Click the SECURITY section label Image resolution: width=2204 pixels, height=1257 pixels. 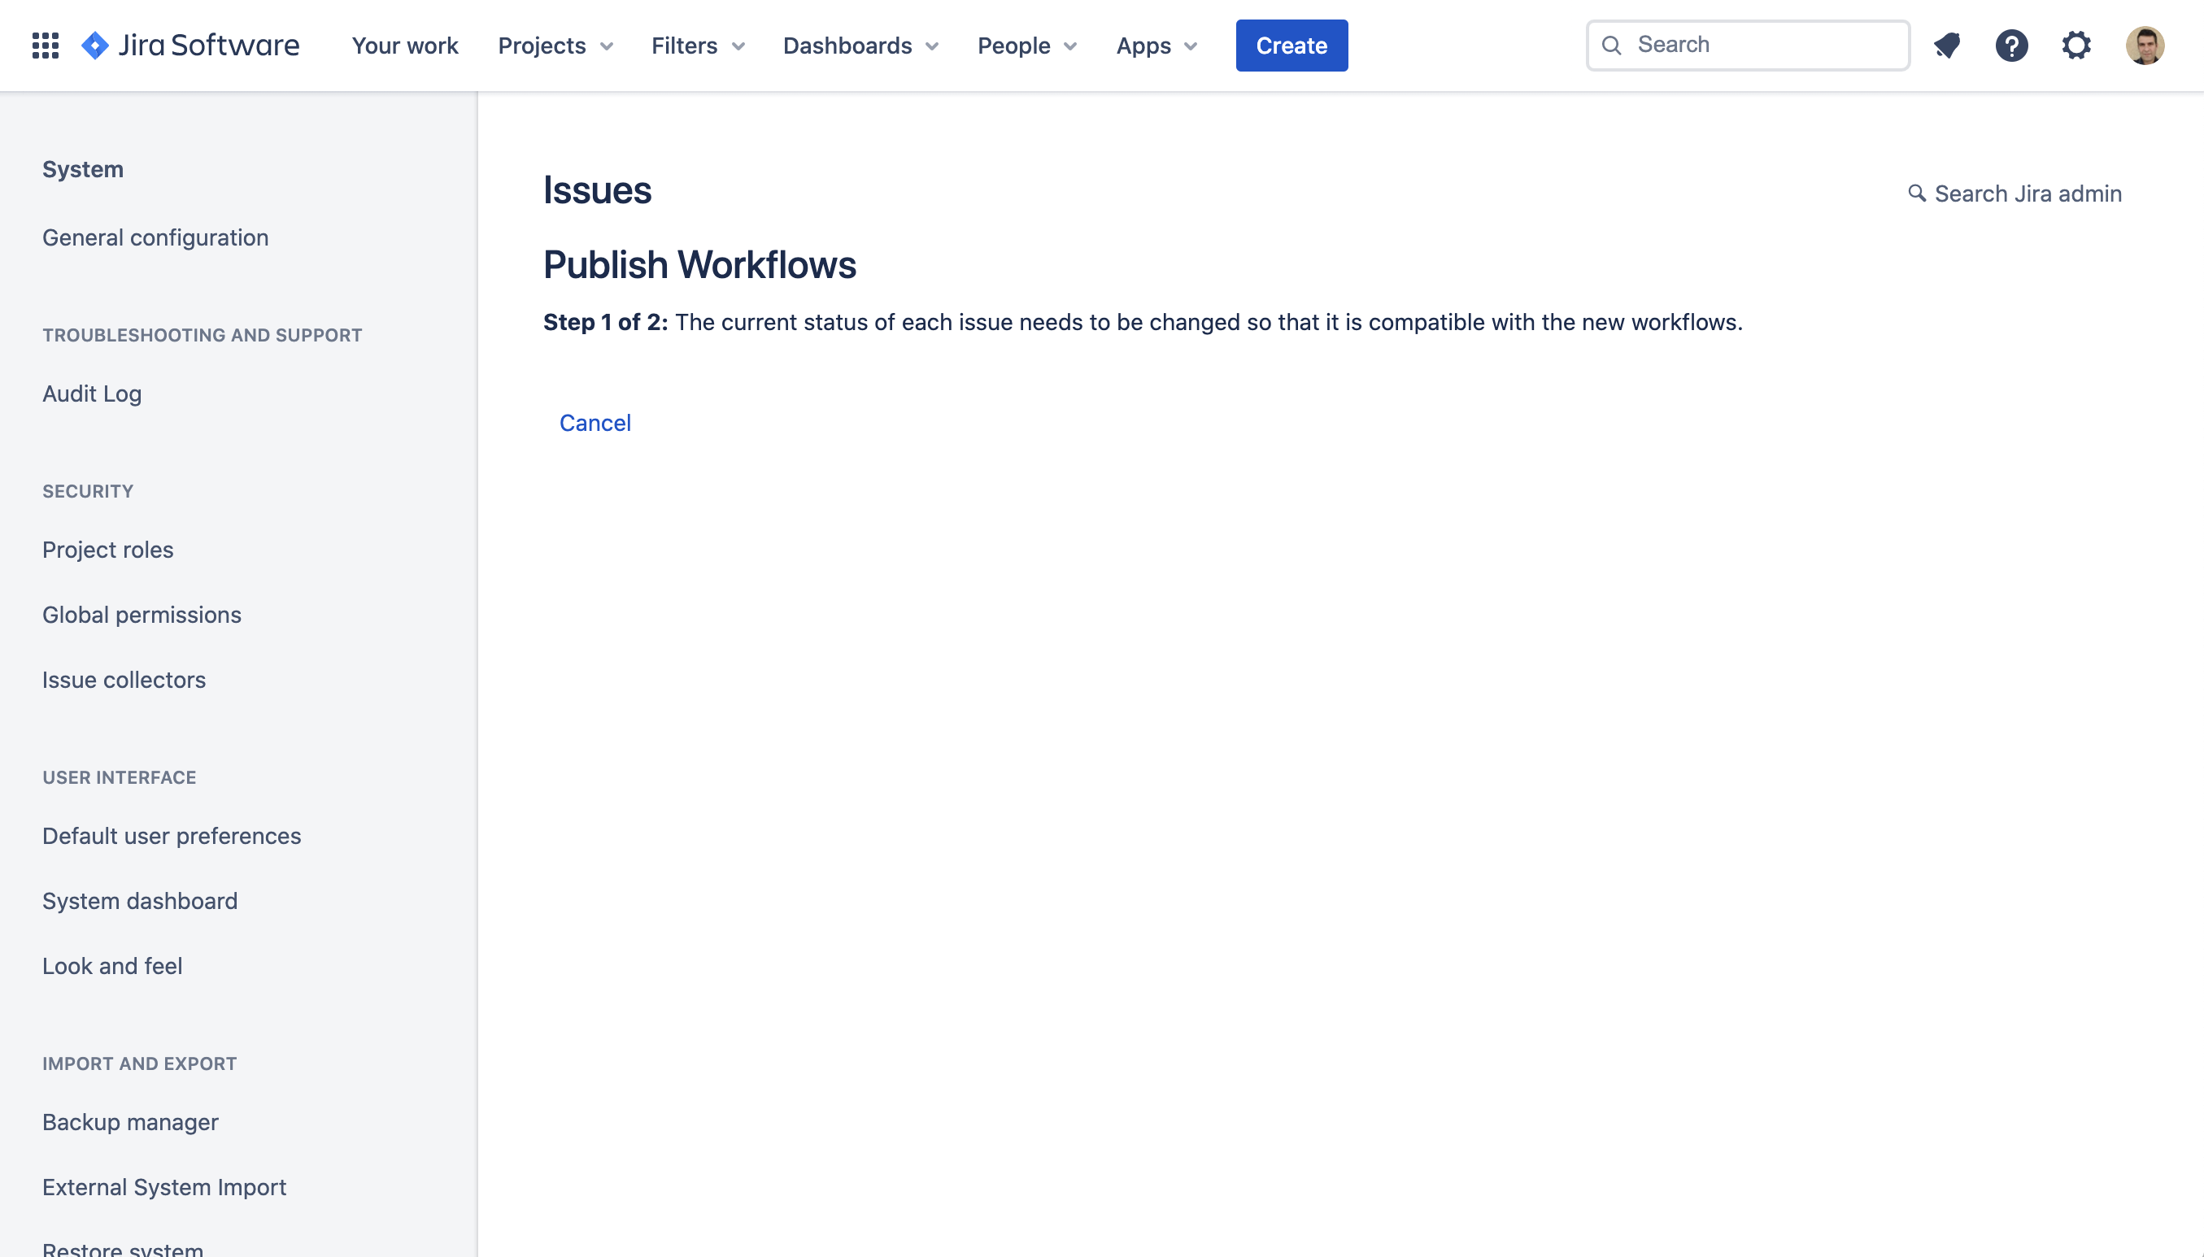pyautogui.click(x=88, y=491)
